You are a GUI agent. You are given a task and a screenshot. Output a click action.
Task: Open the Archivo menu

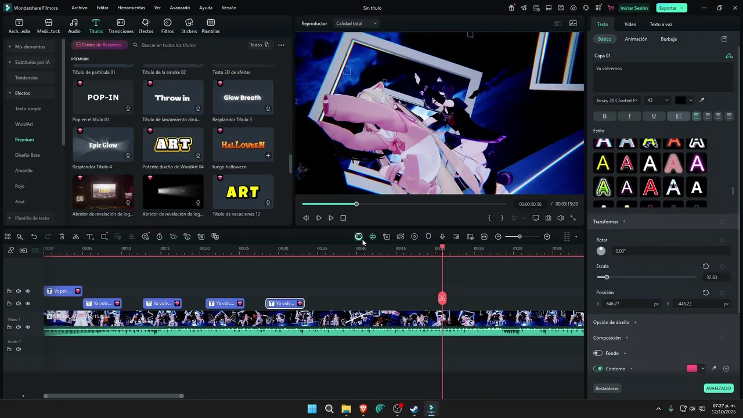tap(80, 8)
